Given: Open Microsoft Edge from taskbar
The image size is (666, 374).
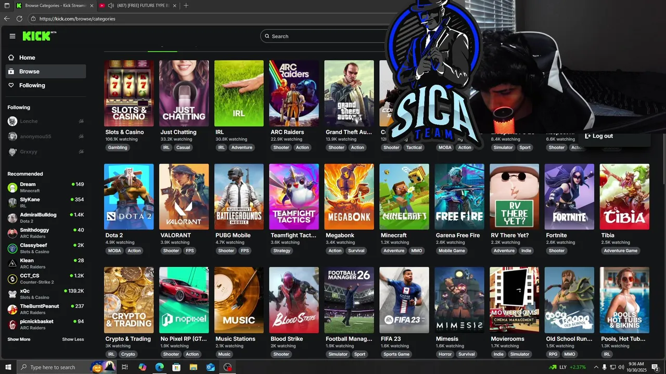Looking at the screenshot, I should point(159,367).
